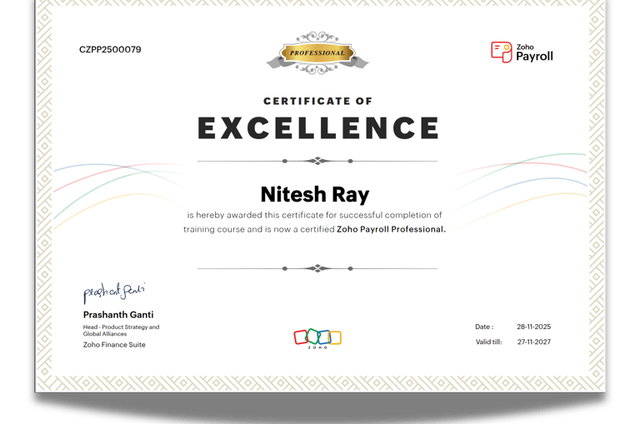
Task: Select the certificate ID CZPP2500079
Action: 110,49
